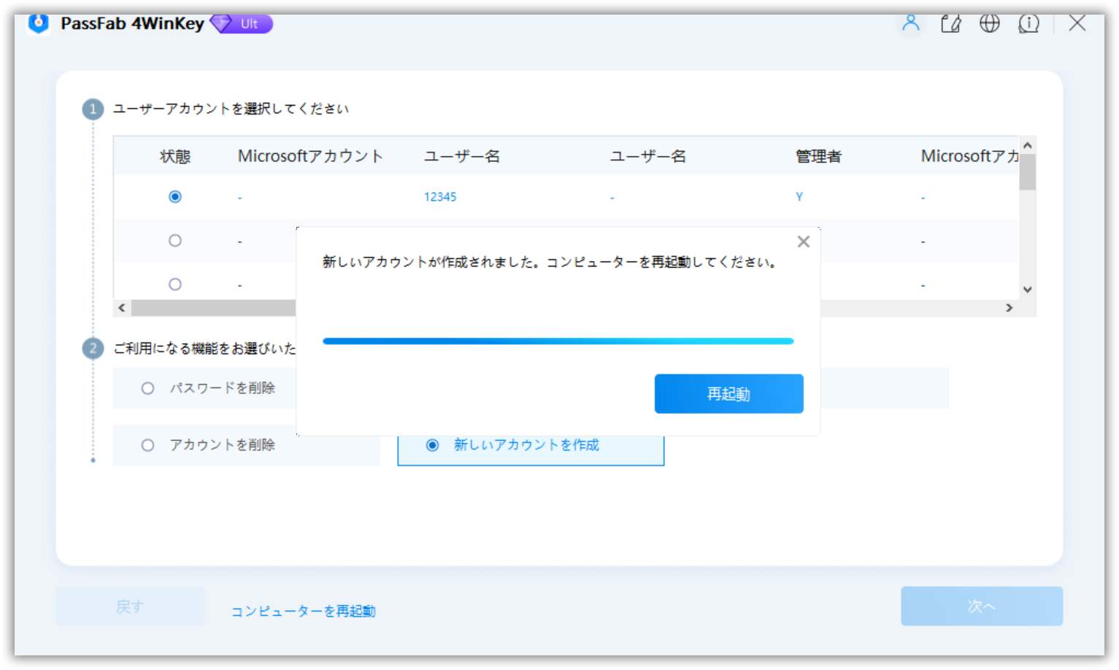Screen dimensions: 1119x670
Task: Open コンピューターを再起動 link
Action: click(303, 611)
